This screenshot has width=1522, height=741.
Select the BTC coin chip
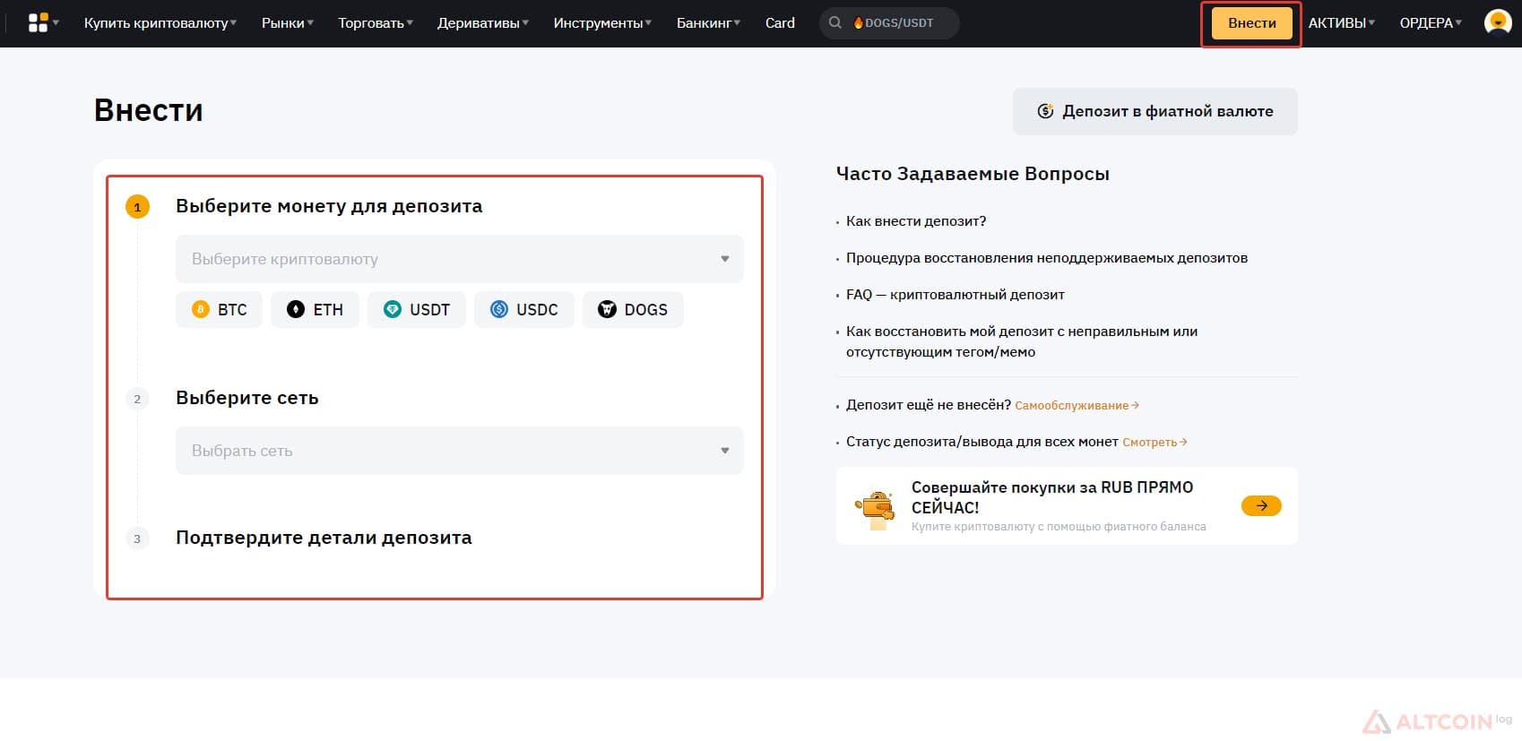point(219,309)
